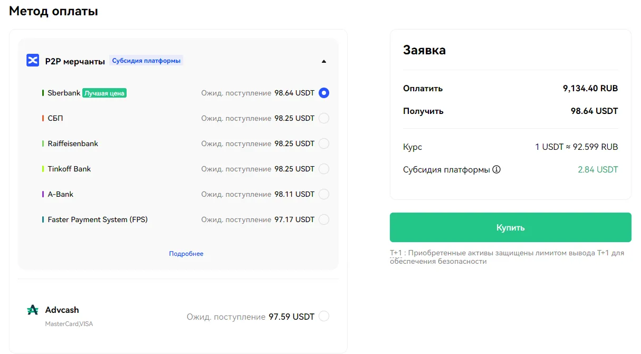The image size is (641, 354).
Task: Click the indicator beside Tinkoff Bank
Action: tap(44, 168)
